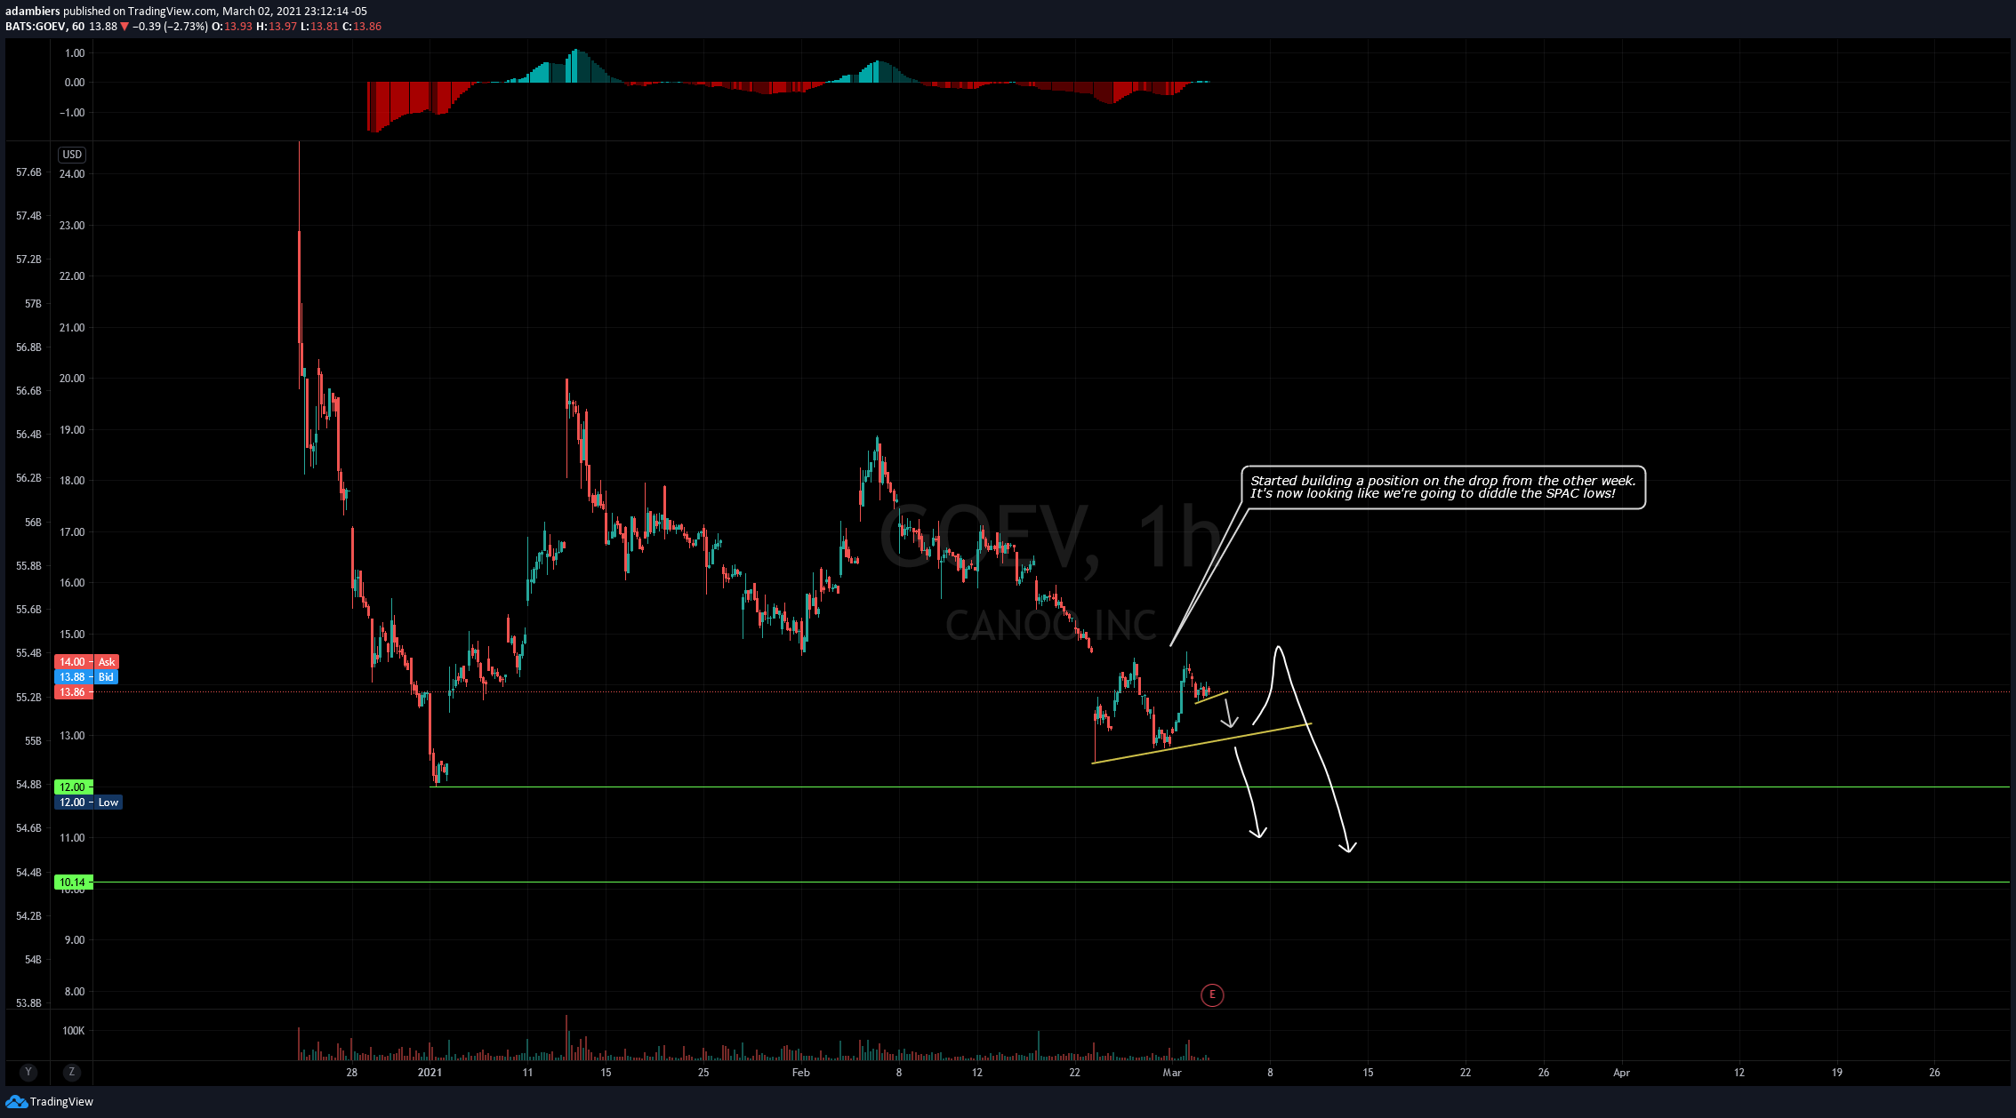2016x1118 pixels.
Task: Click the white horizontal line at 12.00
Action: coord(1218,787)
